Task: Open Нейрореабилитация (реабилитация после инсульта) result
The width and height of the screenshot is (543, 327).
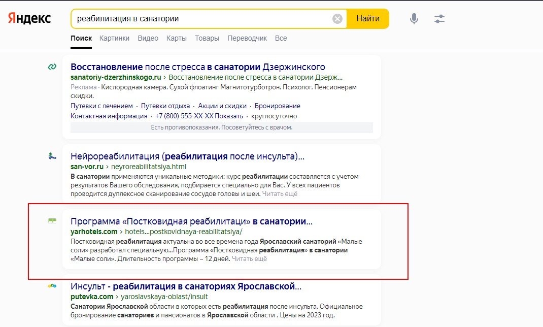Action: [x=187, y=156]
